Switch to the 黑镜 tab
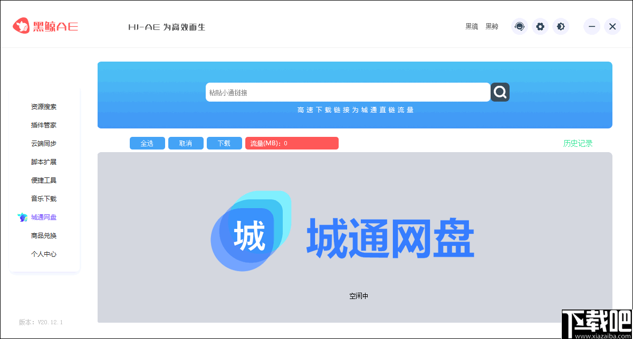This screenshot has height=339, width=633. tap(471, 26)
